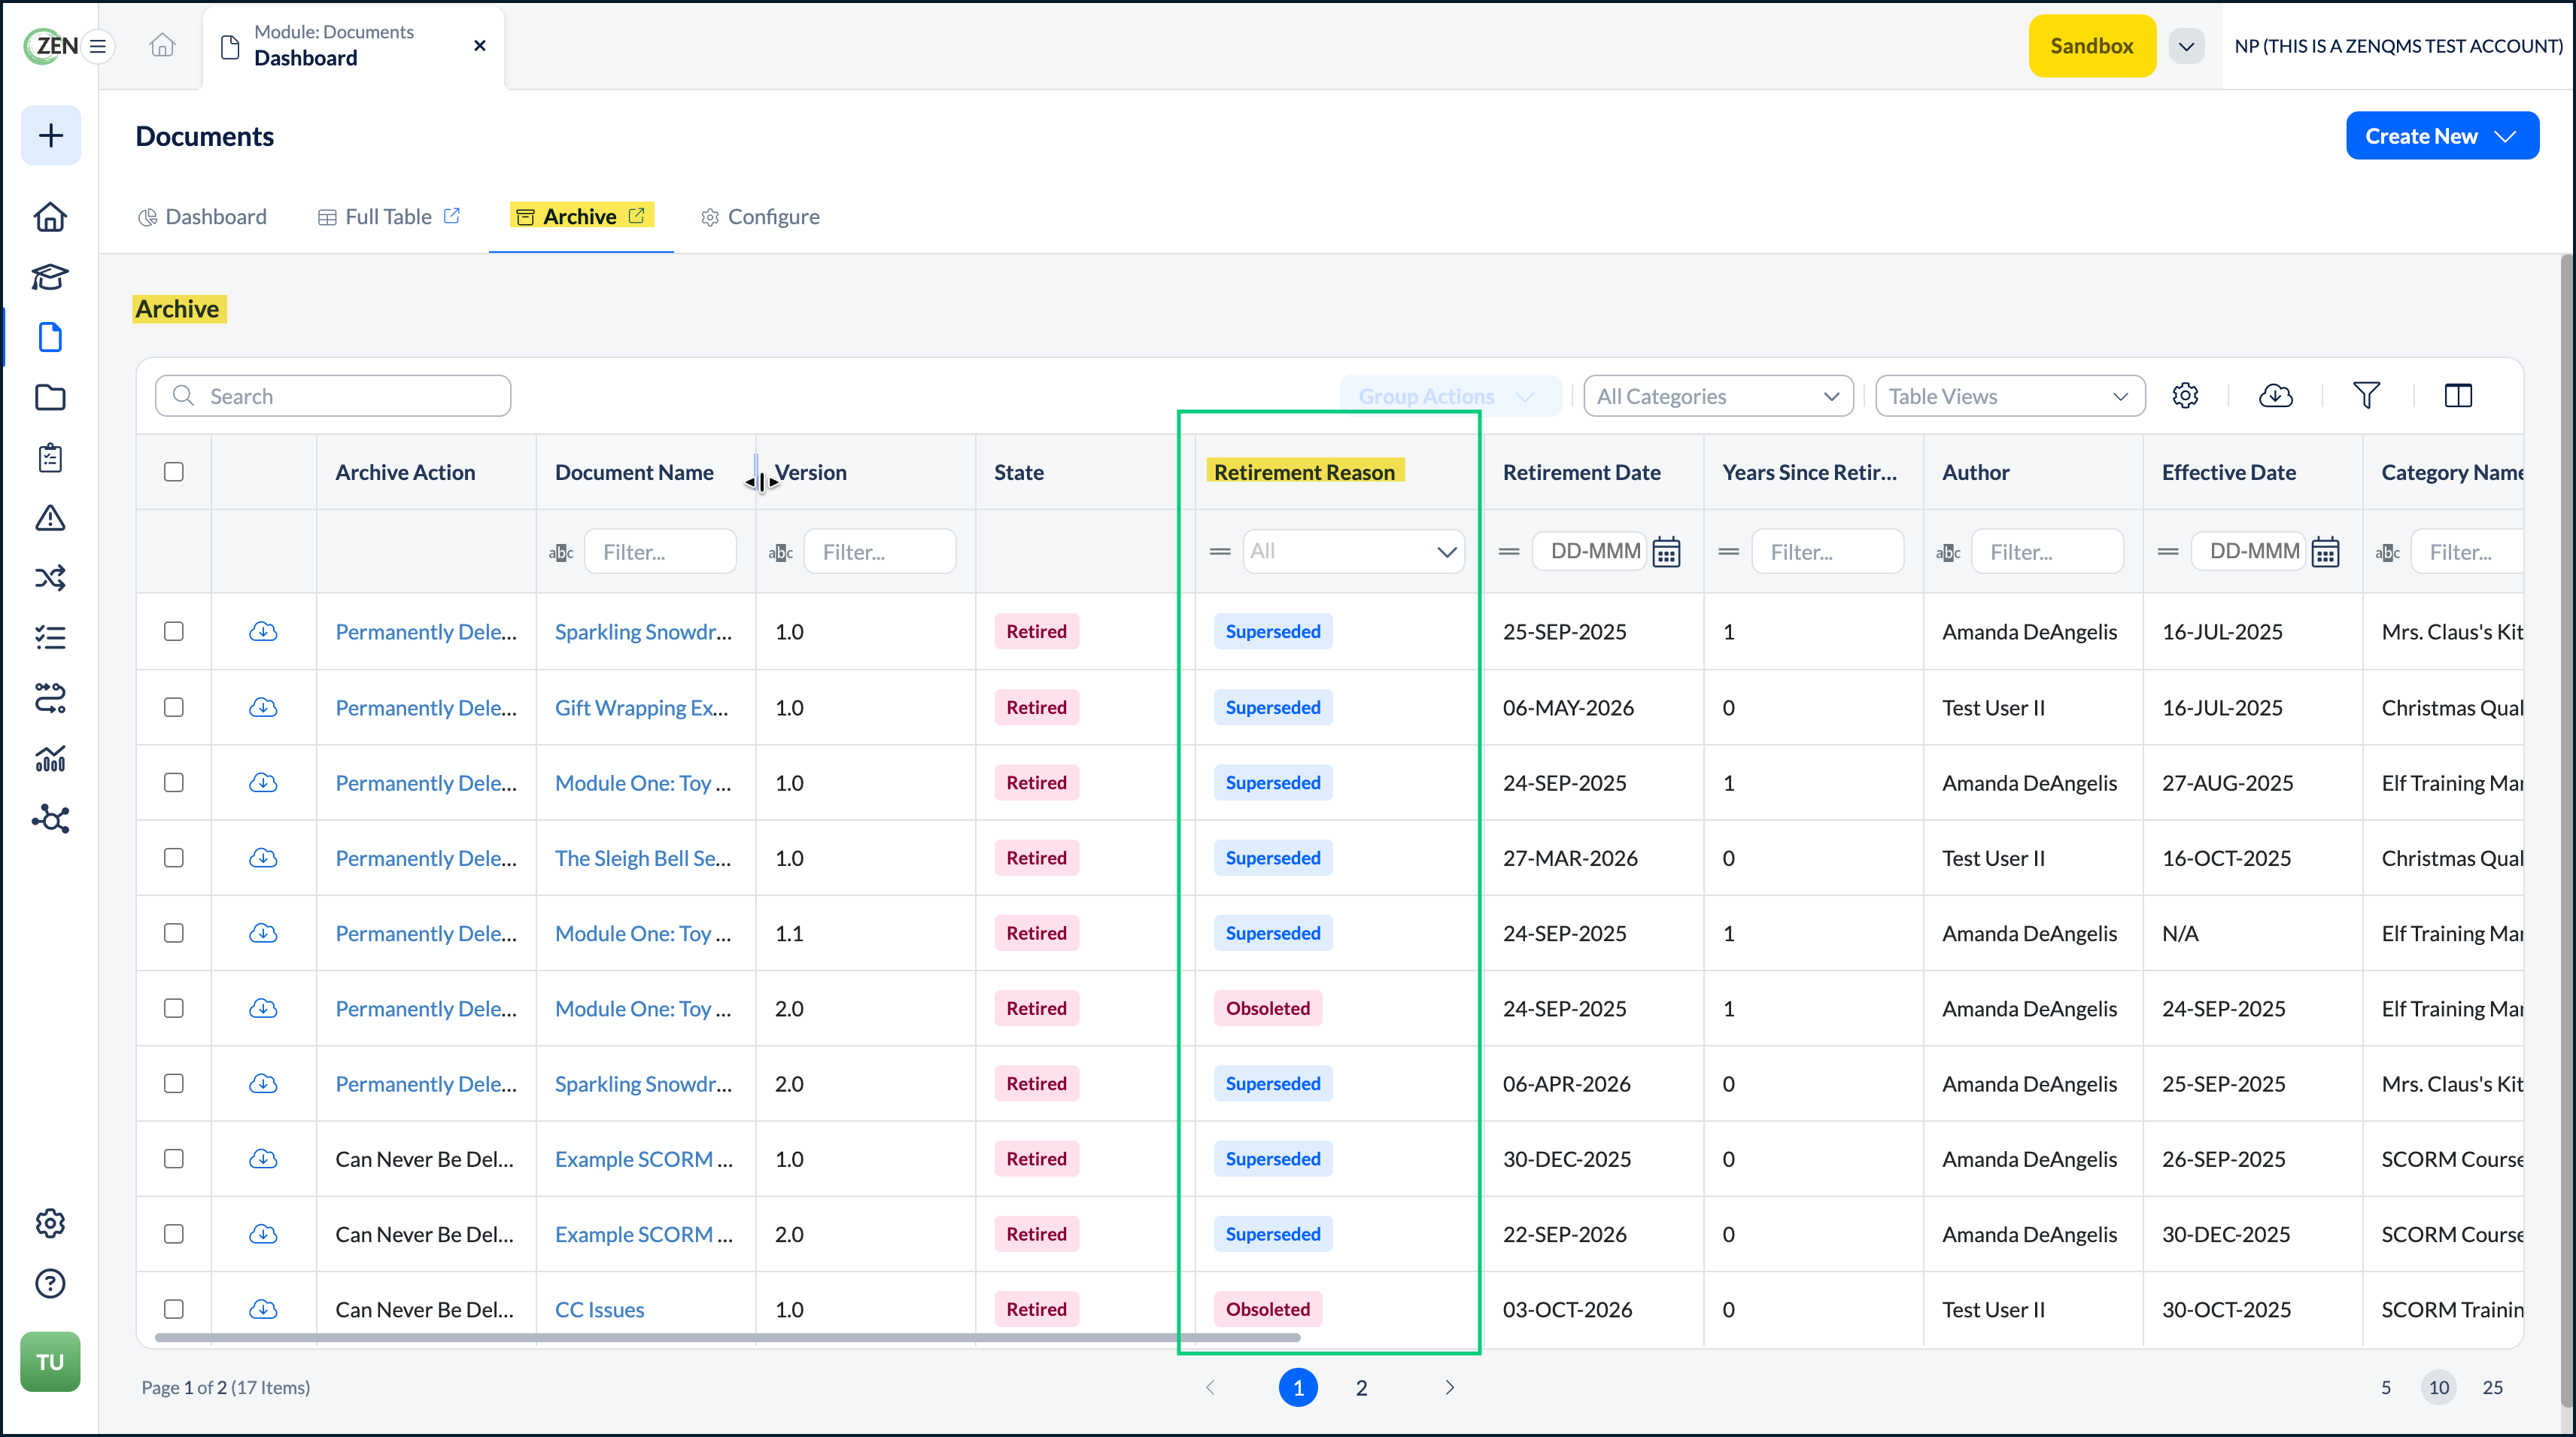Open the column chooser icon in toolbar
The width and height of the screenshot is (2576, 1437).
pos(2458,396)
